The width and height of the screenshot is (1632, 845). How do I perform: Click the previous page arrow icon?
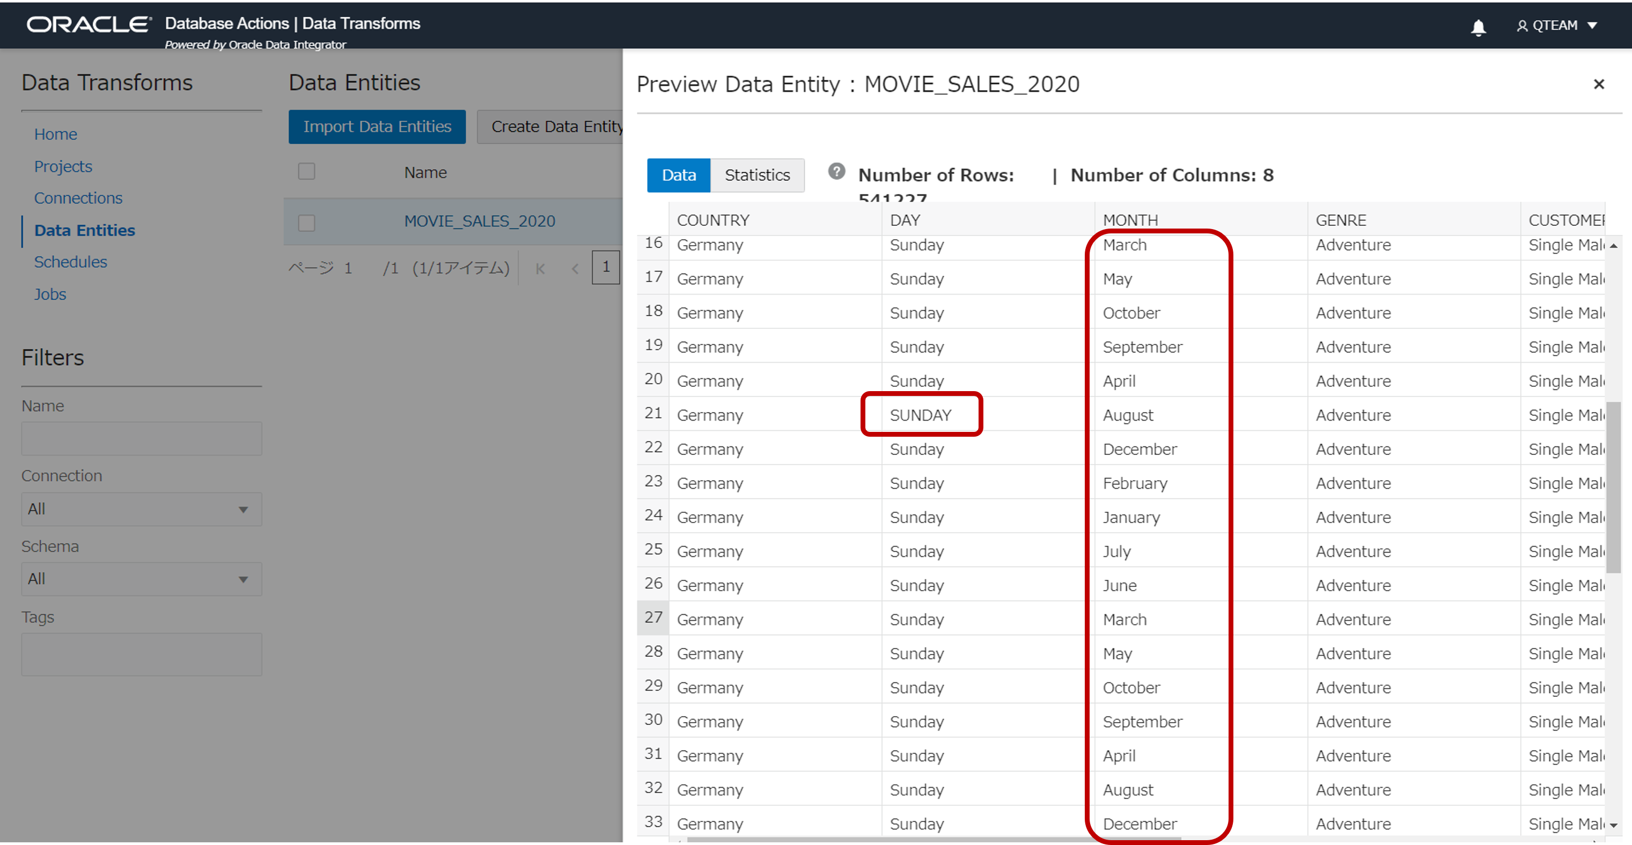pyautogui.click(x=575, y=269)
